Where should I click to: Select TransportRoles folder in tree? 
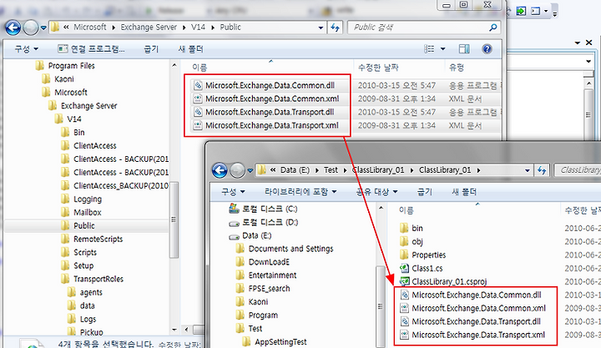click(92, 279)
